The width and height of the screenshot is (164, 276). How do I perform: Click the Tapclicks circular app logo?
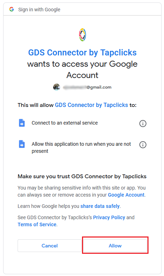point(82,35)
